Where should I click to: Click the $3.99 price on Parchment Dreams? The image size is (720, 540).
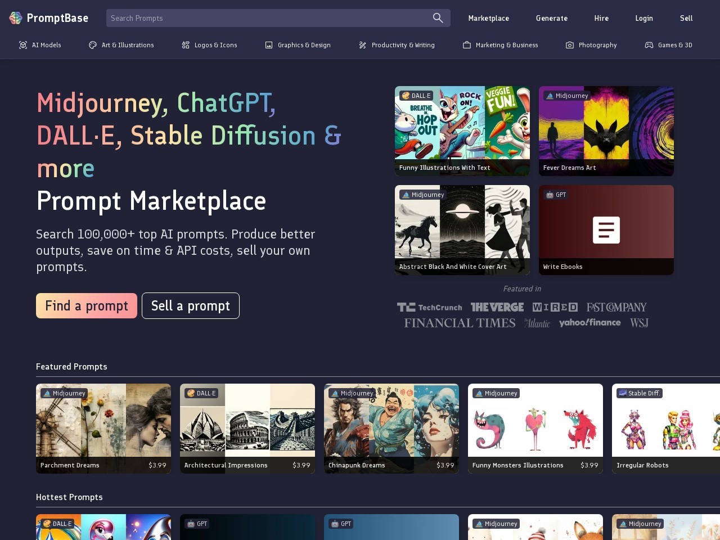tap(157, 465)
